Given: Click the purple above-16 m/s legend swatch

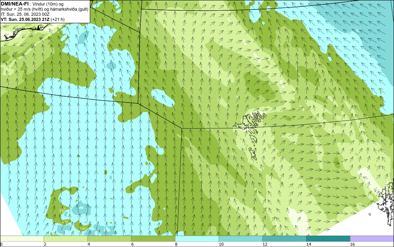Looking at the screenshot, I should [372, 238].
